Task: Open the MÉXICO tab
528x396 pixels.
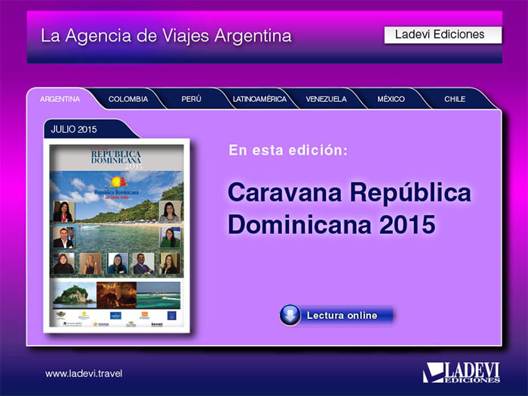Action: pos(391,99)
